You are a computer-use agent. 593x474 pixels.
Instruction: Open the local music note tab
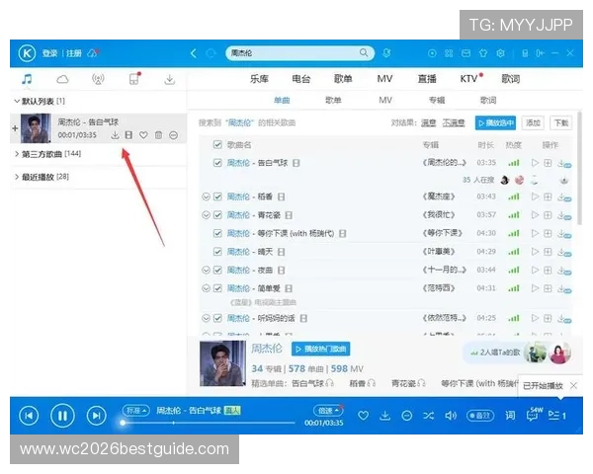[27, 79]
